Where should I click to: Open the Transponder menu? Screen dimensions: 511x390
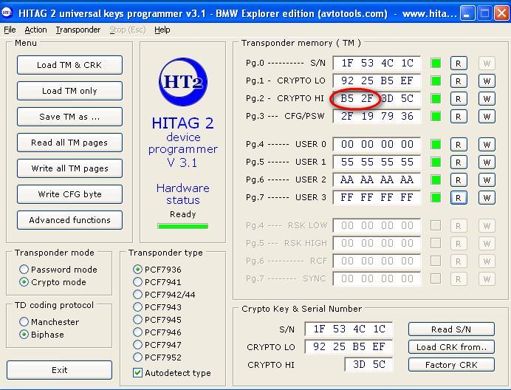tap(78, 30)
